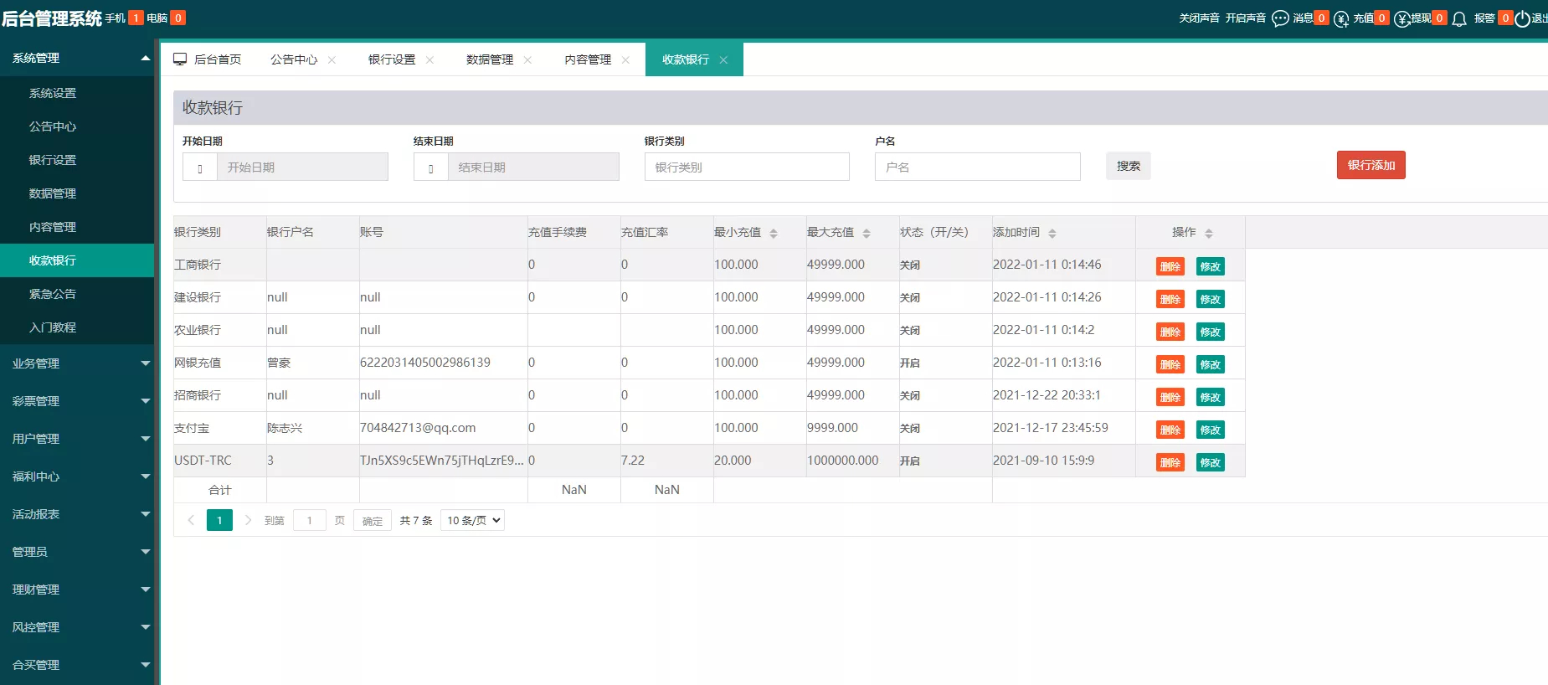
Task: Open the 10 条/页 page size dropdown
Action: 472,520
